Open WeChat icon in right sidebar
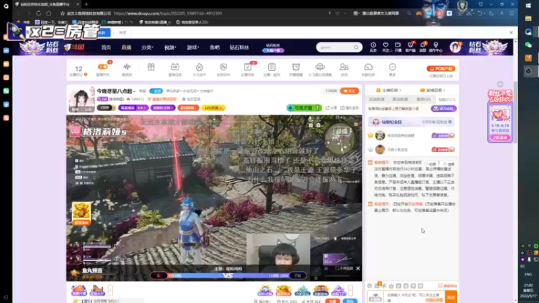 pyautogui.click(x=528, y=44)
